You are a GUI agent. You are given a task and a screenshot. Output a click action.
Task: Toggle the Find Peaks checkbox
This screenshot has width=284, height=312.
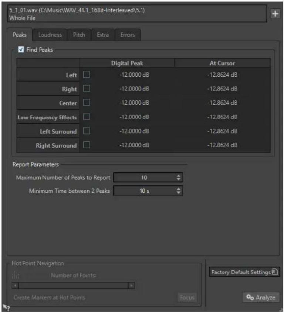tap(21, 49)
